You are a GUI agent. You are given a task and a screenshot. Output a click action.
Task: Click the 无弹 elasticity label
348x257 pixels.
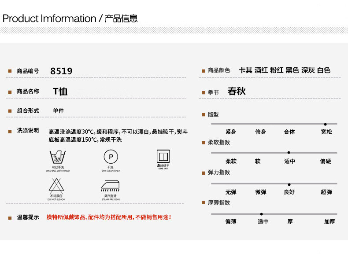click(231, 192)
